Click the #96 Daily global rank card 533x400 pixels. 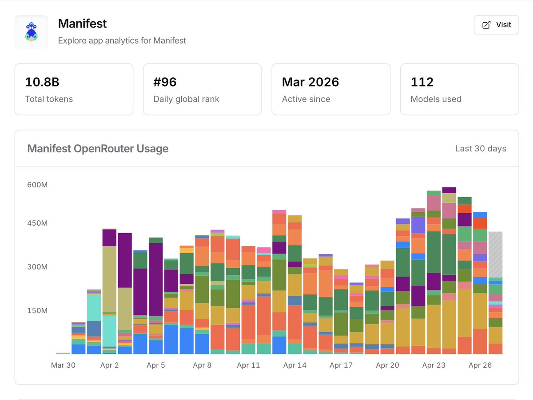tap(202, 89)
